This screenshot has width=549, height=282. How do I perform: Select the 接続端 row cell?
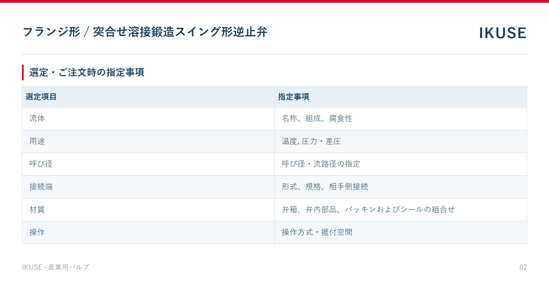click(148, 187)
